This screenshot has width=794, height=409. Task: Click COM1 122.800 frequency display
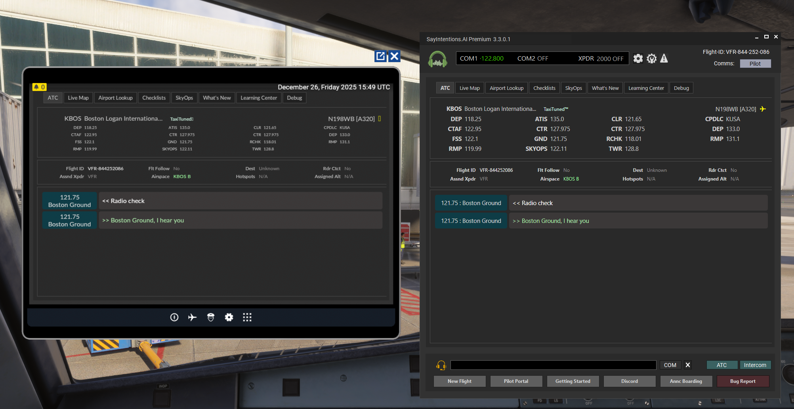pyautogui.click(x=482, y=59)
